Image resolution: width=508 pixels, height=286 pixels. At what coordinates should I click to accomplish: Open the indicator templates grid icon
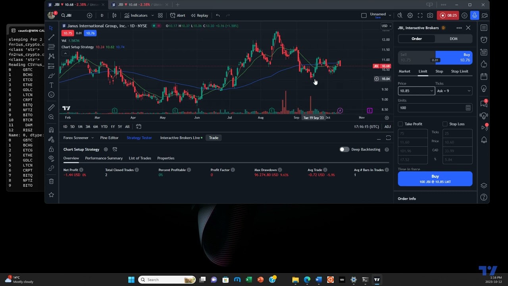point(160,15)
